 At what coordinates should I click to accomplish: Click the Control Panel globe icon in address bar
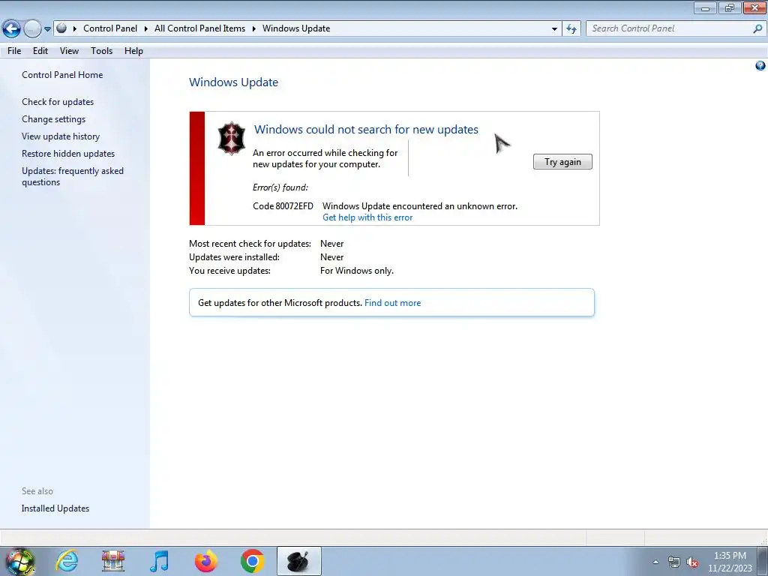(x=61, y=28)
